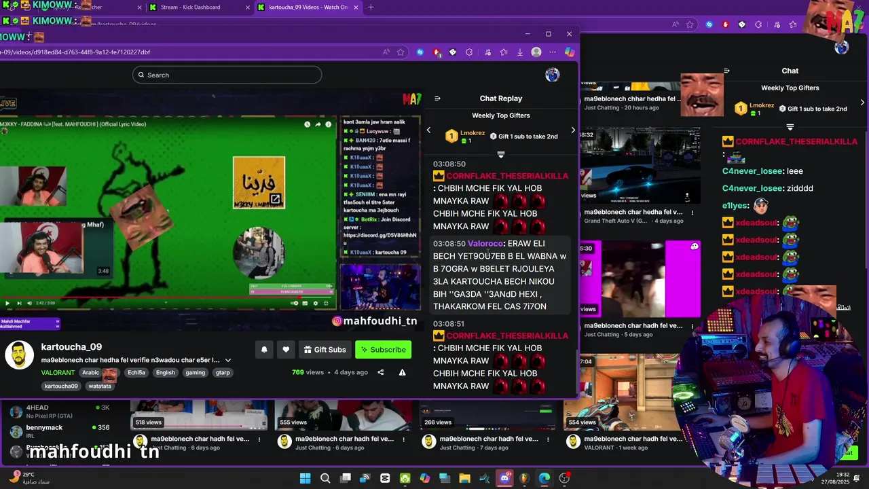Close the Stream - Kick Dashboard tab

point(247,7)
